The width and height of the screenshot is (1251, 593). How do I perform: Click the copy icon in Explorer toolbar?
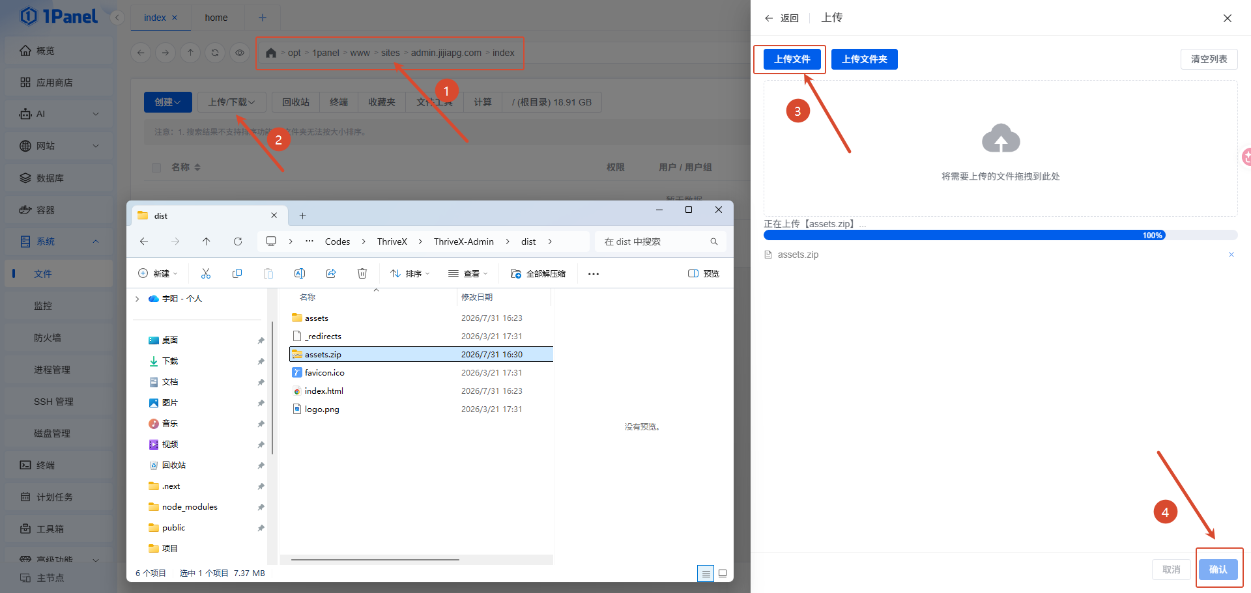click(237, 273)
